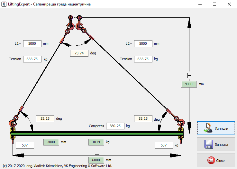Click the Изчисли calculate button
The width and height of the screenshot is (237, 169).
216,128
